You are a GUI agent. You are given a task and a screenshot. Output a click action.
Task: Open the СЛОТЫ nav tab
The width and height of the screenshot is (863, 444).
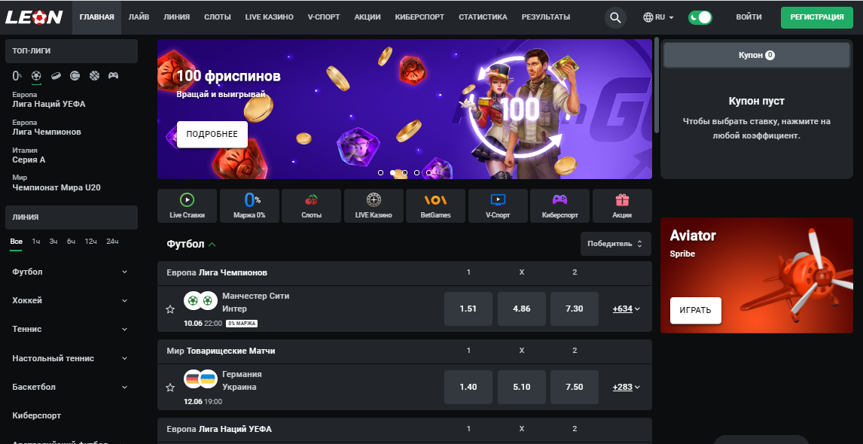[x=218, y=17]
